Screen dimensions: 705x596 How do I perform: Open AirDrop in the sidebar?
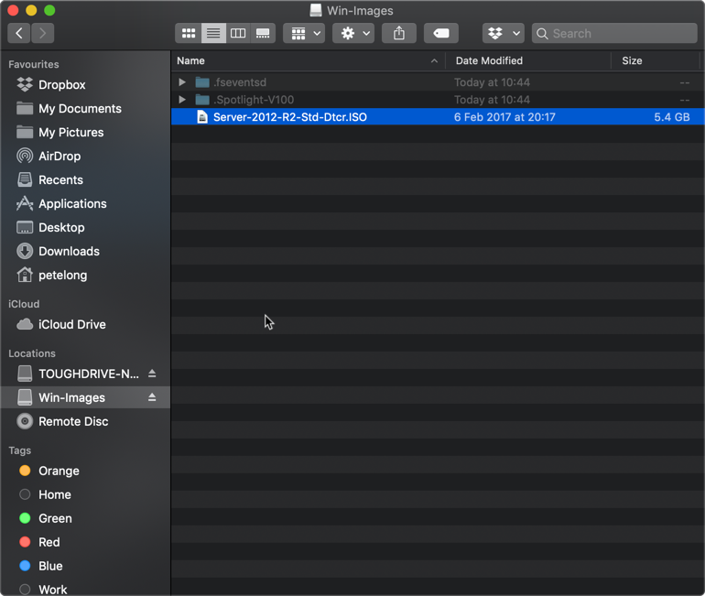(85, 156)
